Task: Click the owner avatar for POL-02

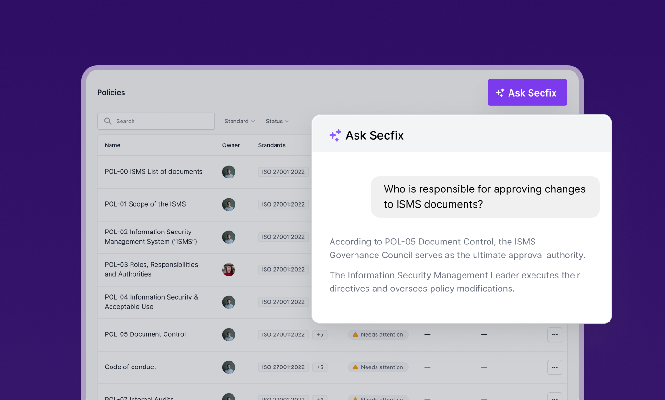Action: [229, 237]
